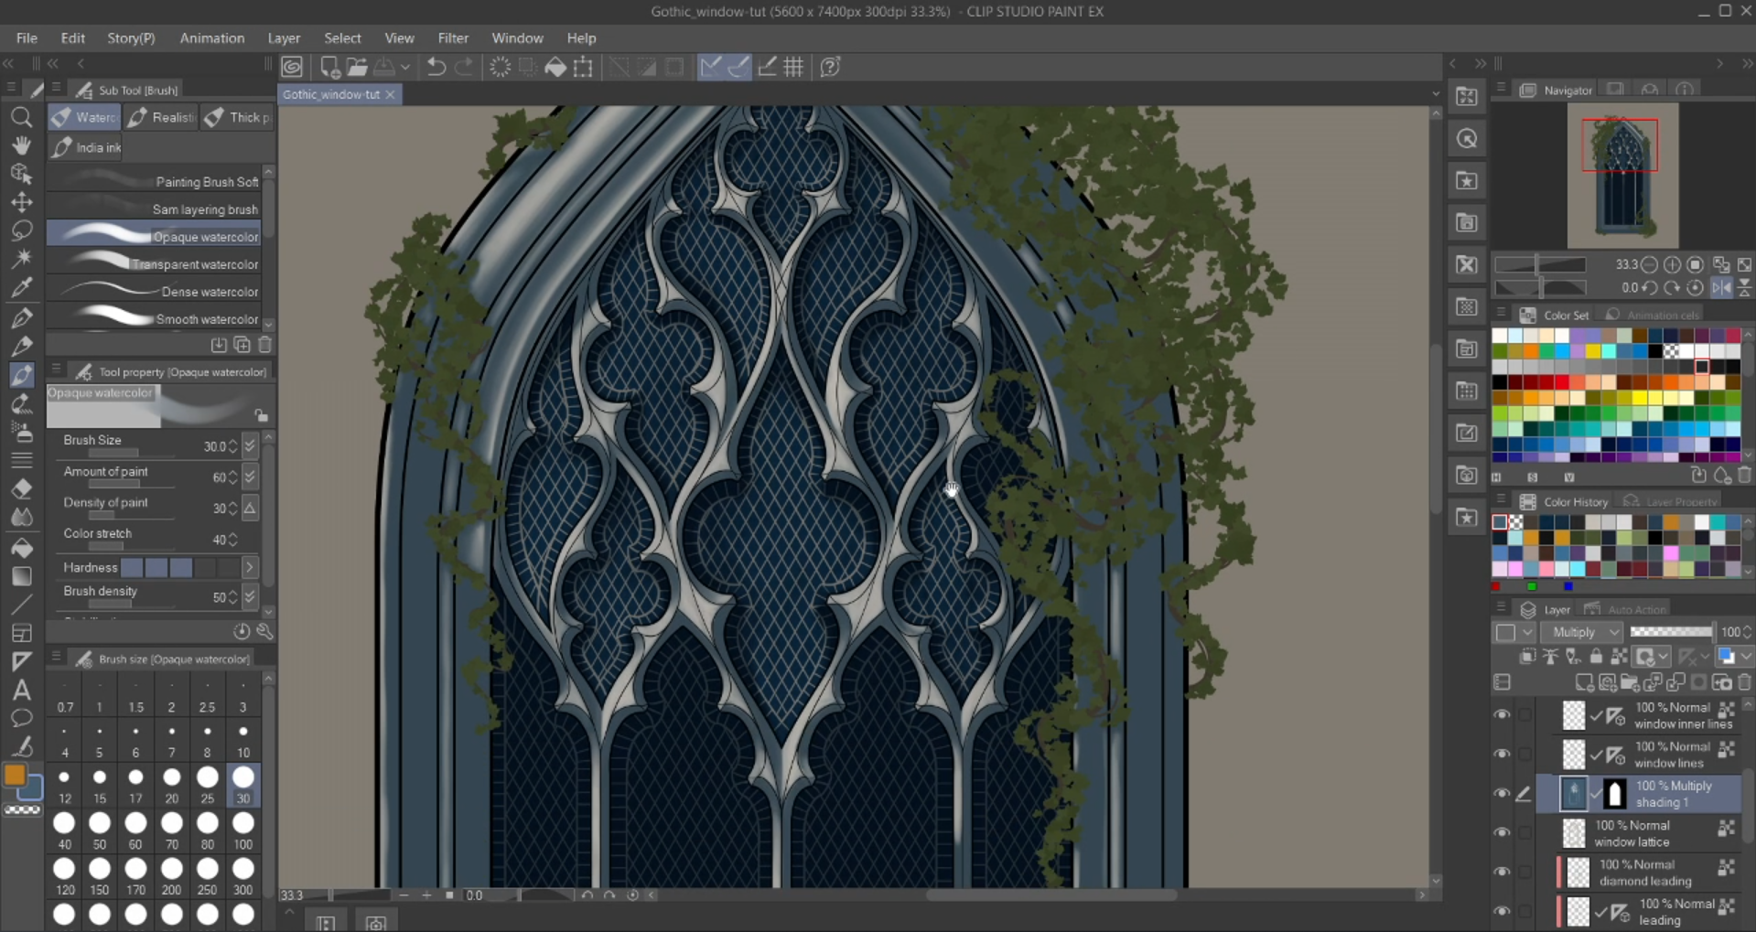Select brush size preset 50

[x=100, y=830]
